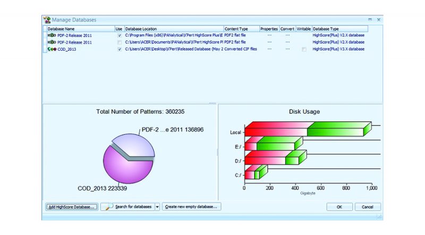Click the magnifier icon on Search for databases

click(x=108, y=206)
